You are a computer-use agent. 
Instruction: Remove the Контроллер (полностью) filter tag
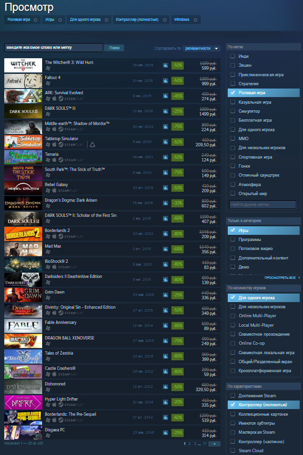[x=165, y=20]
